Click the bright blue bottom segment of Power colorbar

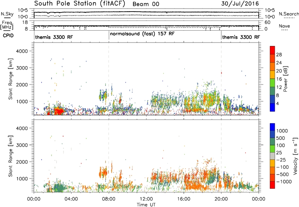[272, 108]
